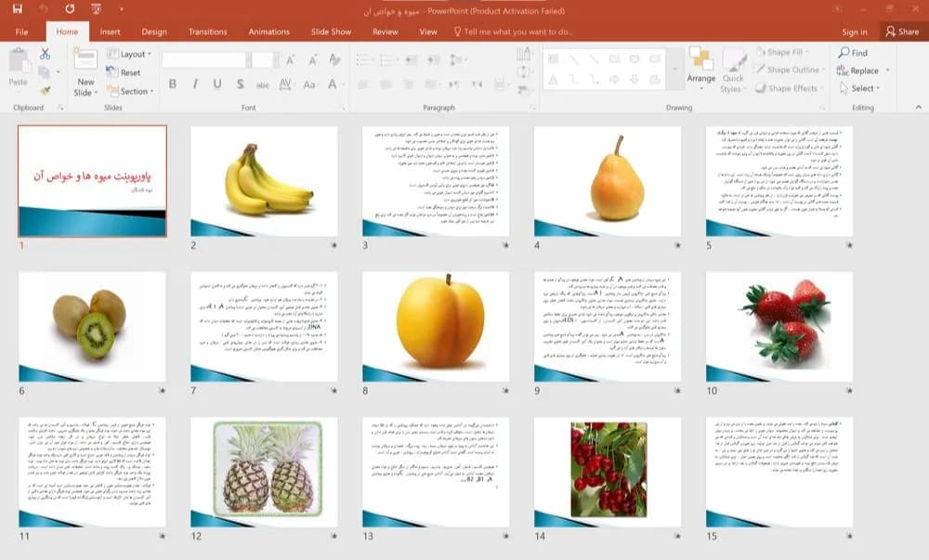Select slide 1 title thumbnail

[92, 181]
